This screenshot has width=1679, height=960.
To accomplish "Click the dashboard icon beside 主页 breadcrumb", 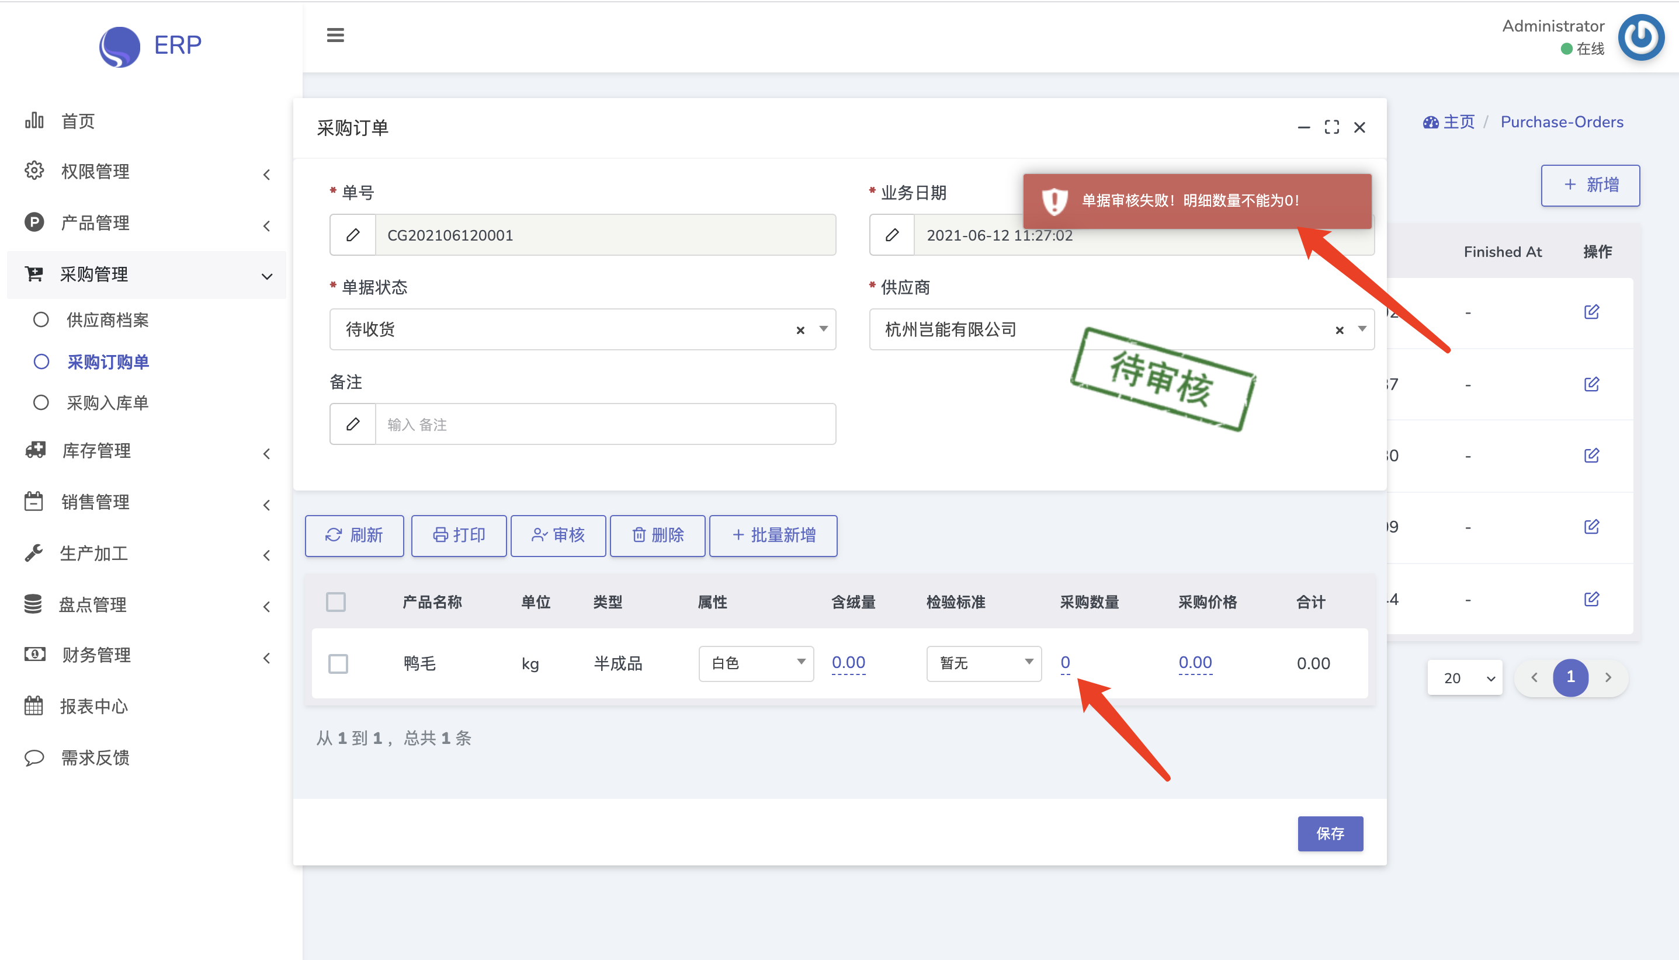I will tap(1430, 123).
